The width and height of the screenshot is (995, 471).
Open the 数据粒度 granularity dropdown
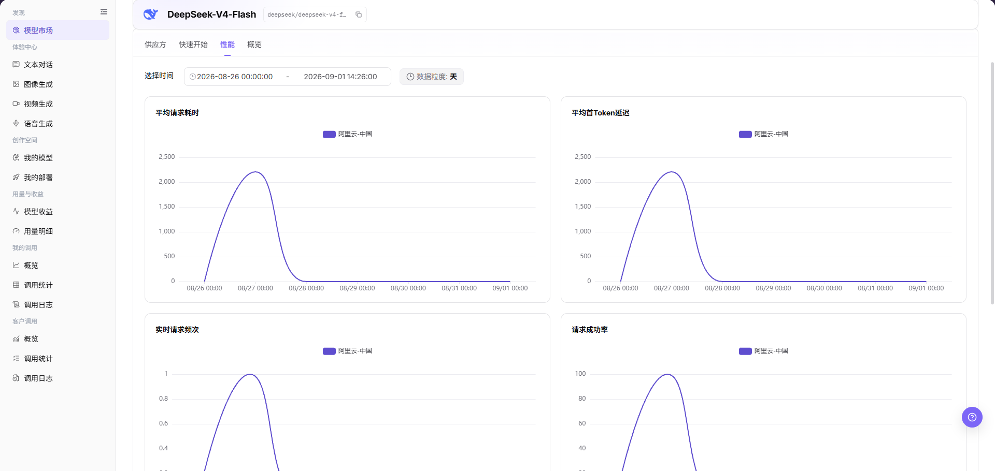point(432,77)
